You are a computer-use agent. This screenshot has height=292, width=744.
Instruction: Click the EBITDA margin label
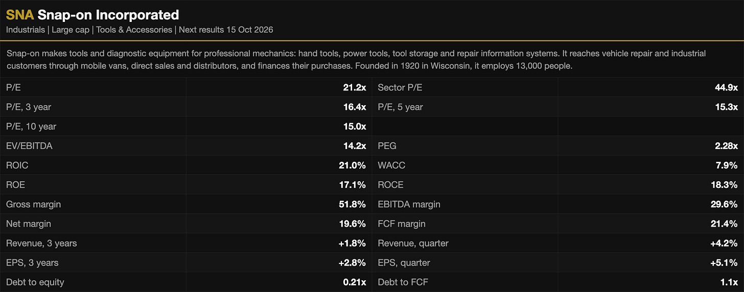(x=409, y=204)
